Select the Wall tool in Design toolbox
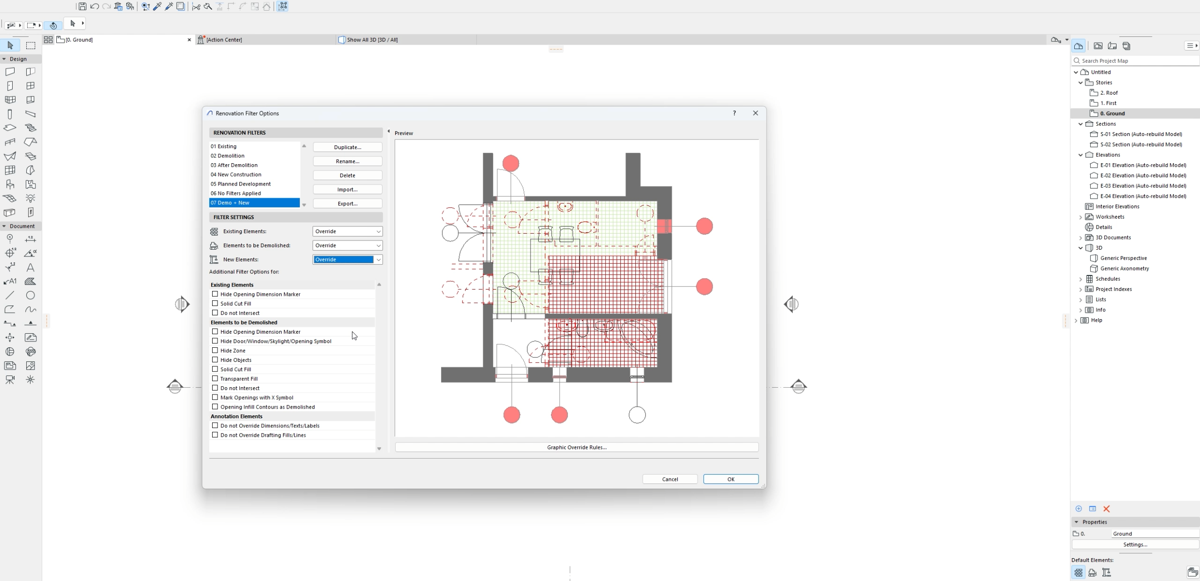The height and width of the screenshot is (581, 1200). click(10, 71)
